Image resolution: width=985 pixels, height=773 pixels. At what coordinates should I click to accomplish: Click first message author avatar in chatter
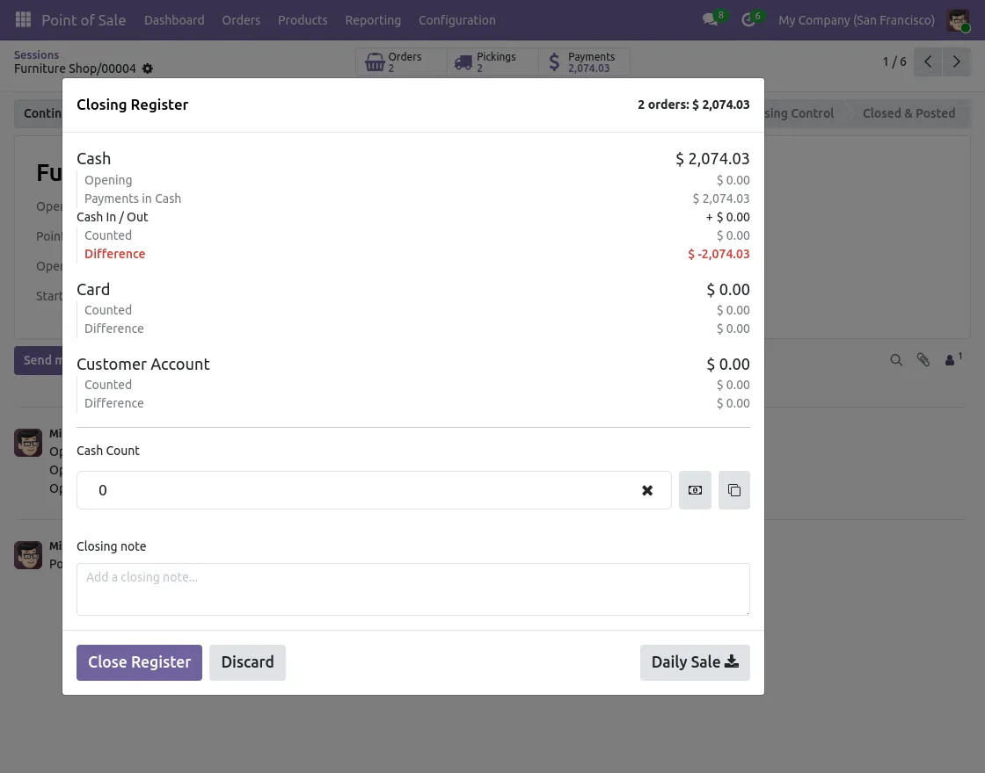[28, 443]
